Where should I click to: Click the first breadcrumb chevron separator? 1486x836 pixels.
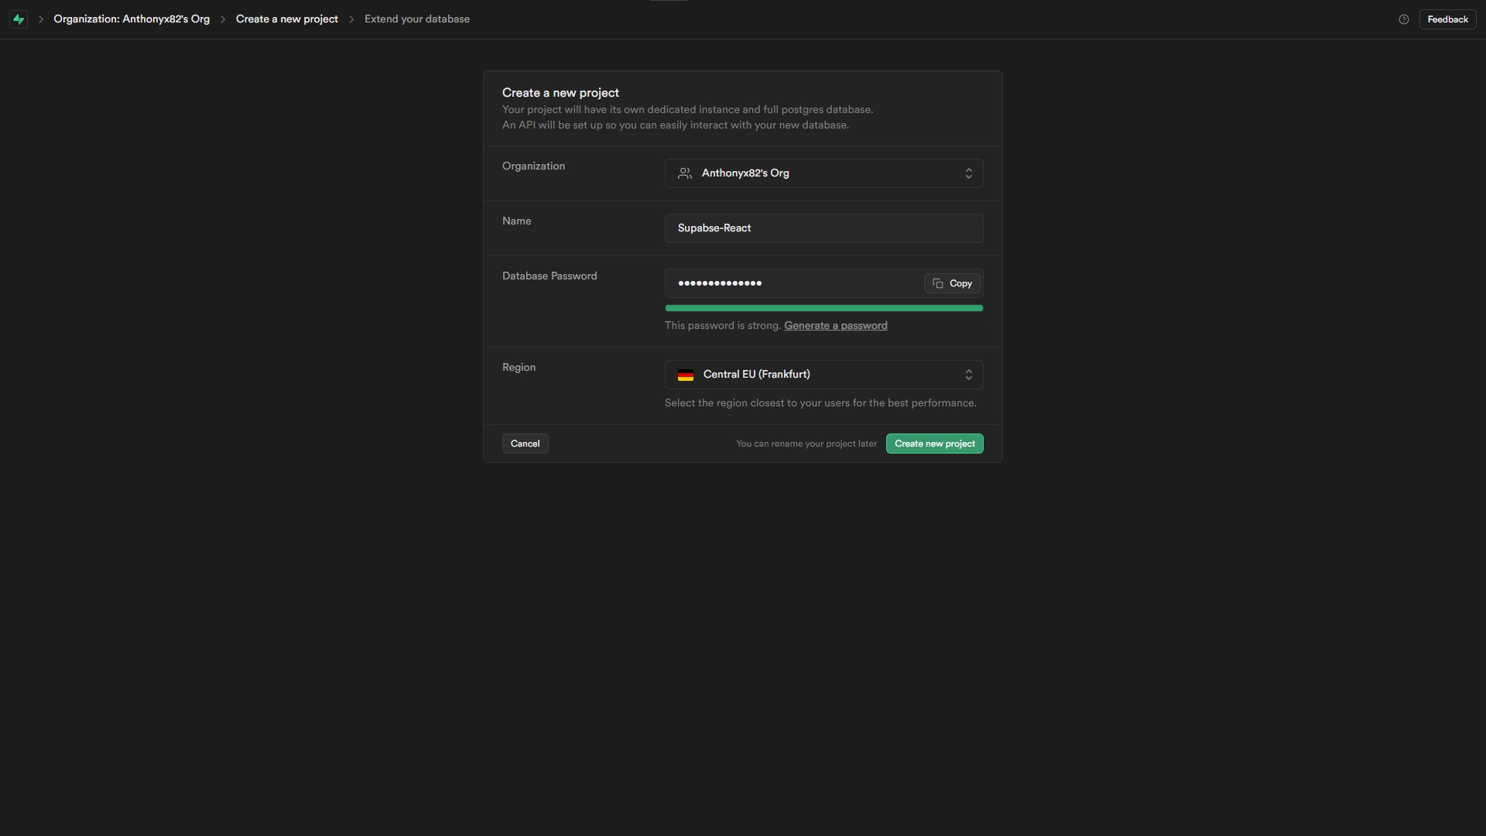coord(41,19)
